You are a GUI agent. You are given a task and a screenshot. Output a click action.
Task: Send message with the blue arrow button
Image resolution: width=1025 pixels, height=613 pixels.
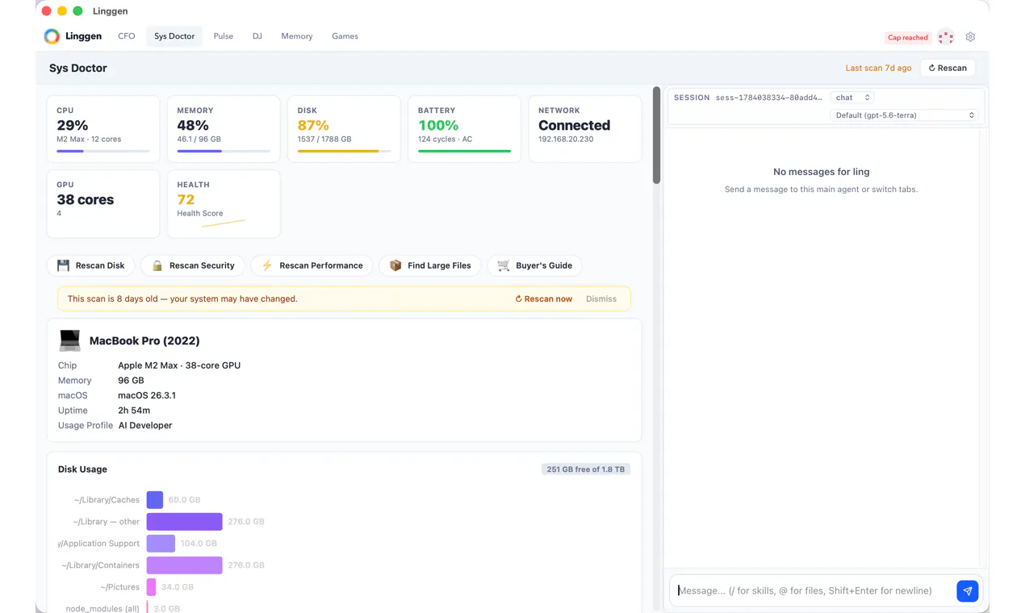(x=968, y=591)
